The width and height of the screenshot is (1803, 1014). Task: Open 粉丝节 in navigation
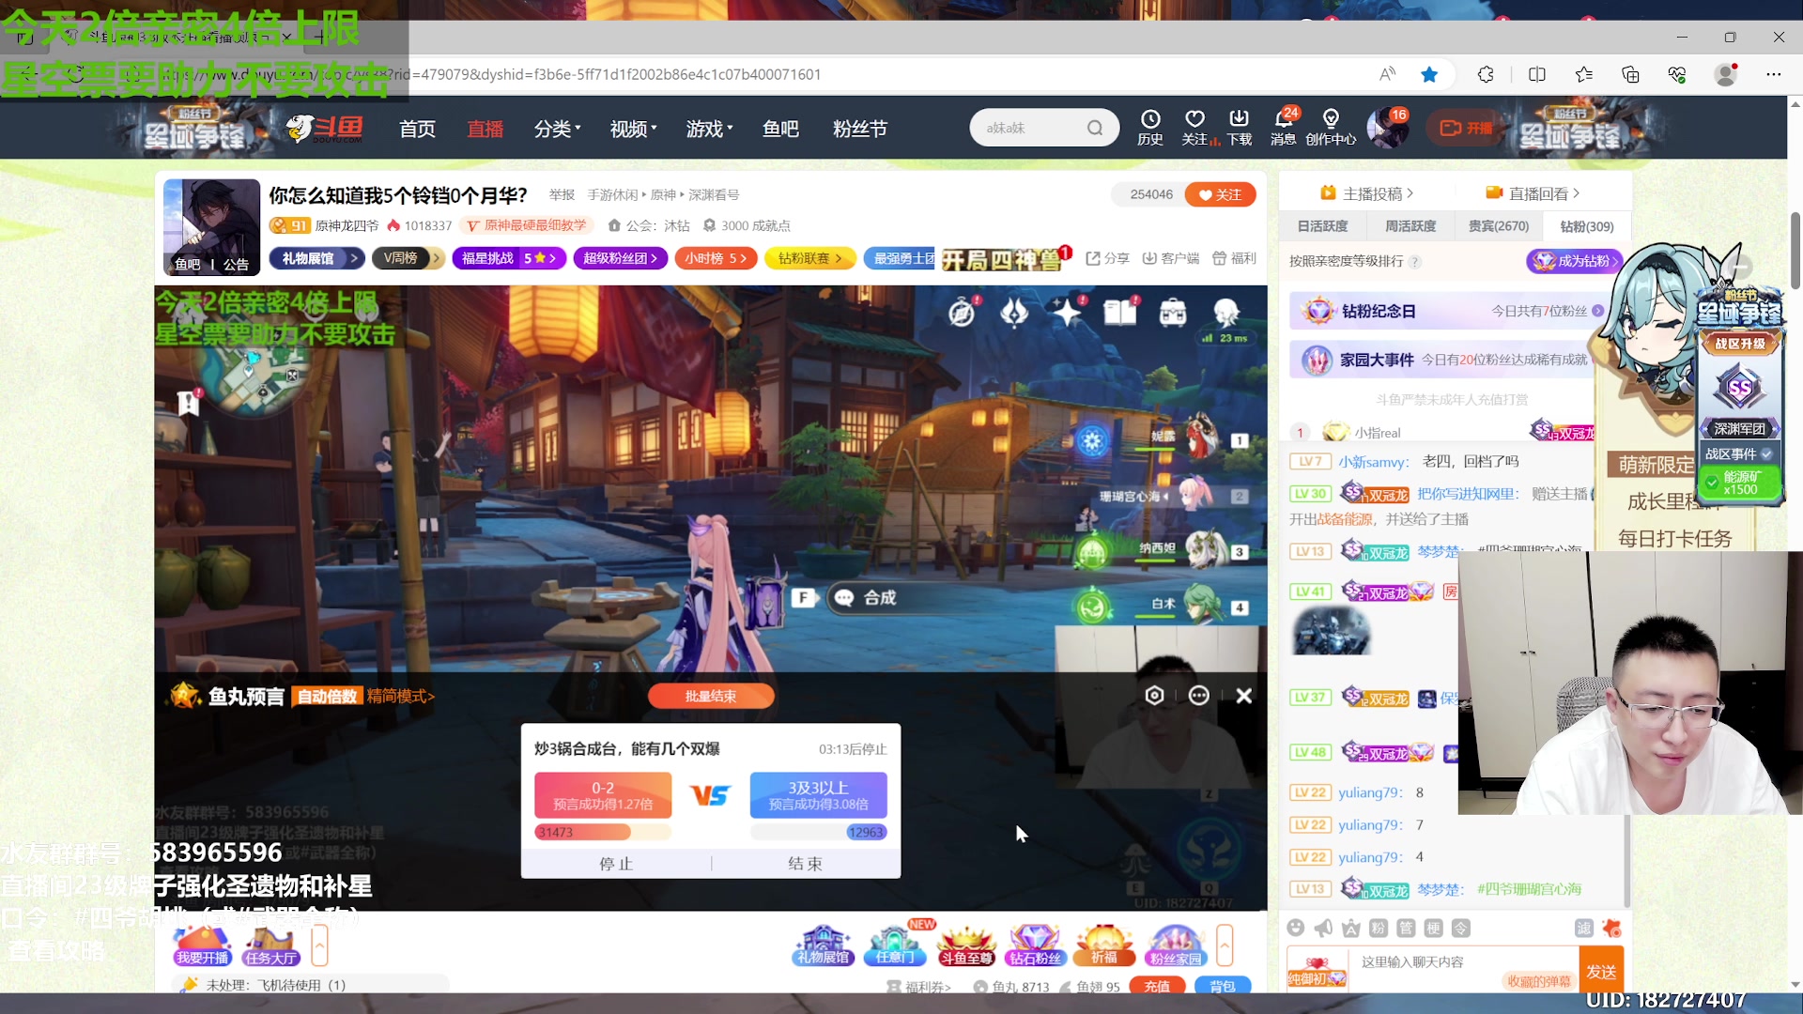(859, 129)
